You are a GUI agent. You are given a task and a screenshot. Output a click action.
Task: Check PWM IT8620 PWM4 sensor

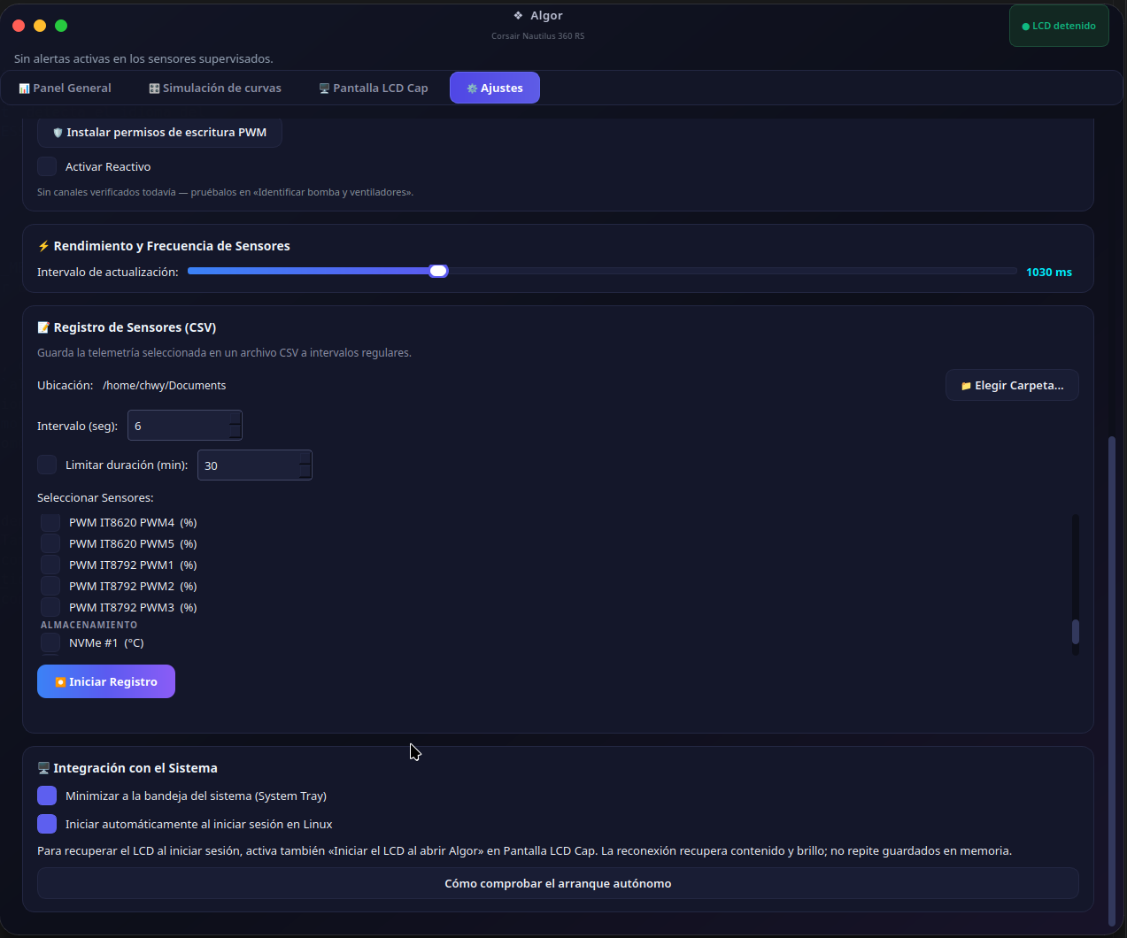50,522
